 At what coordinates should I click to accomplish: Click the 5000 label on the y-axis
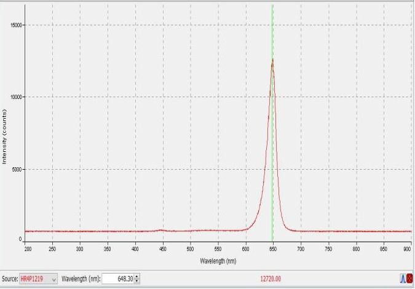tap(17, 169)
